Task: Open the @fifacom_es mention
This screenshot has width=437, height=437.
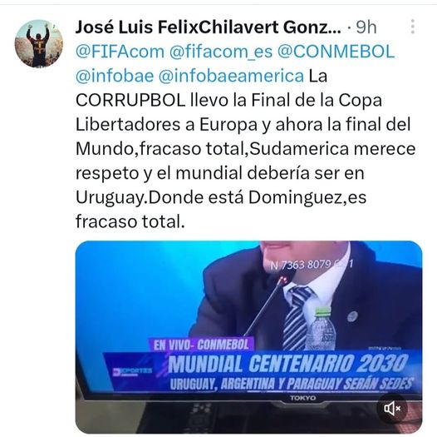Action: (221, 52)
